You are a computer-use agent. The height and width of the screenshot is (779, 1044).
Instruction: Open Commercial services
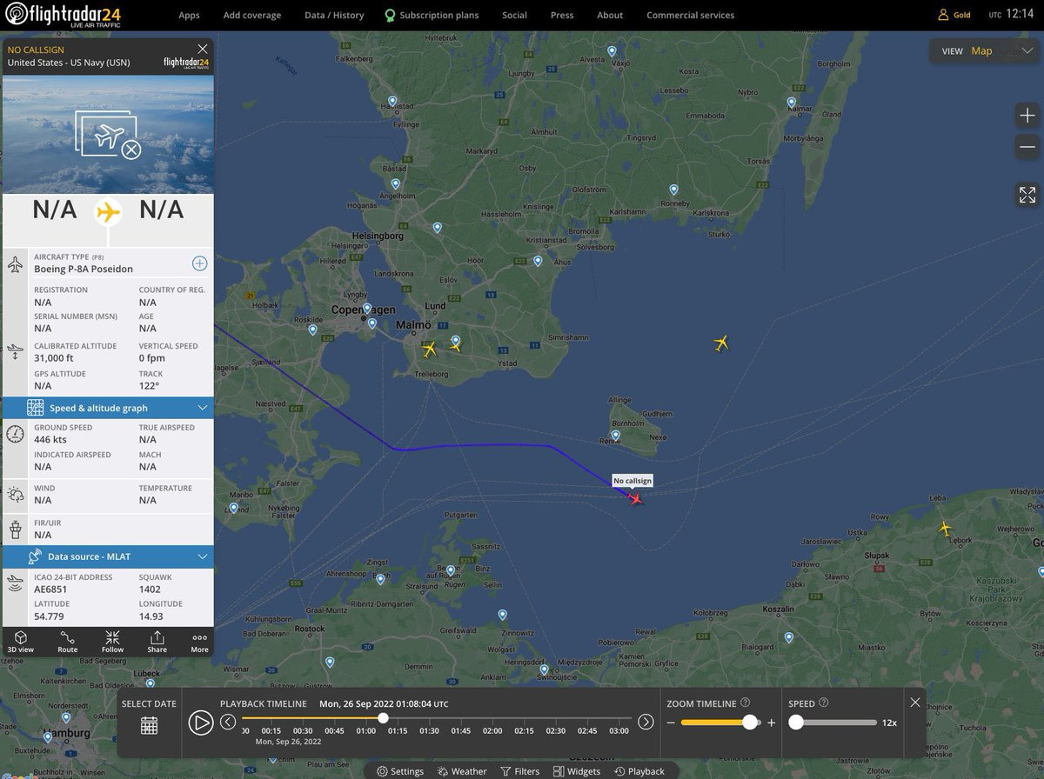point(690,15)
